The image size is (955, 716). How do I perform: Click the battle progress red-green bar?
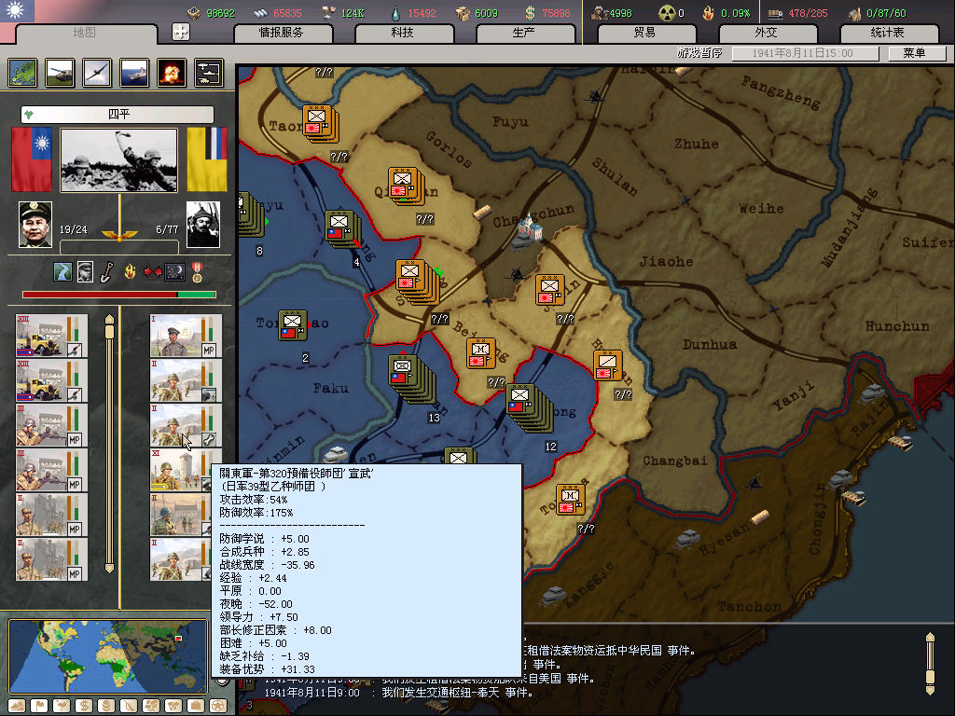coord(119,295)
